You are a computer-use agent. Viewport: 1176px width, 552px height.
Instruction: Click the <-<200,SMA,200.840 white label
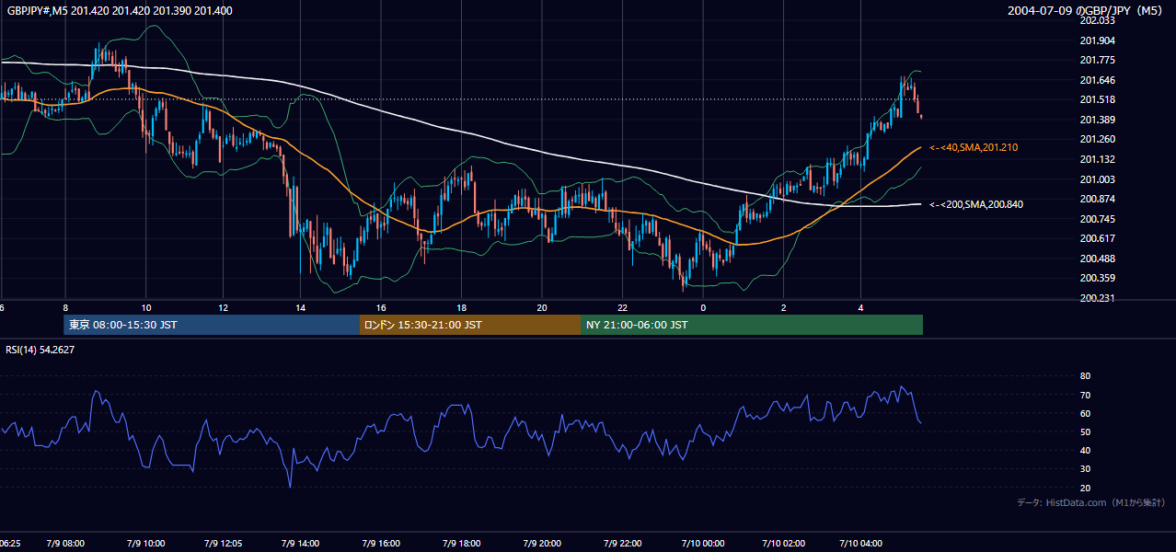coord(976,204)
